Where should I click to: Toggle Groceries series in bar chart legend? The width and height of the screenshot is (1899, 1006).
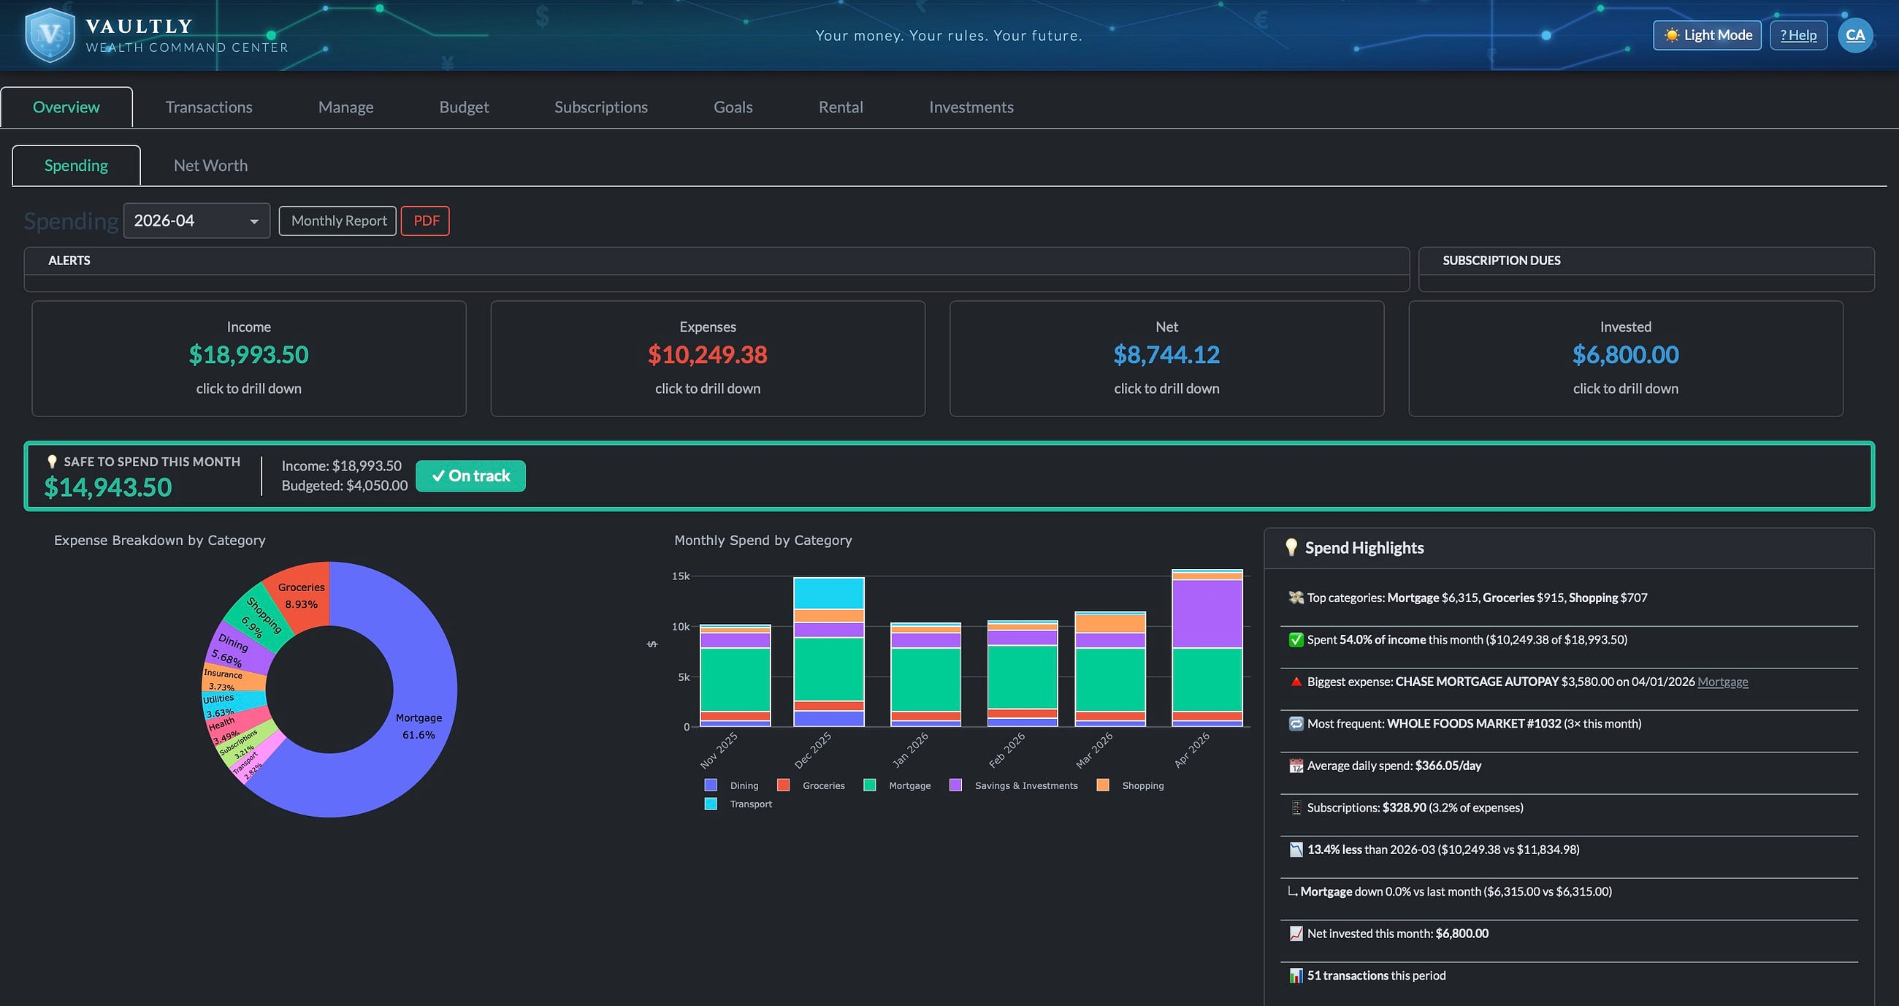pyautogui.click(x=811, y=785)
